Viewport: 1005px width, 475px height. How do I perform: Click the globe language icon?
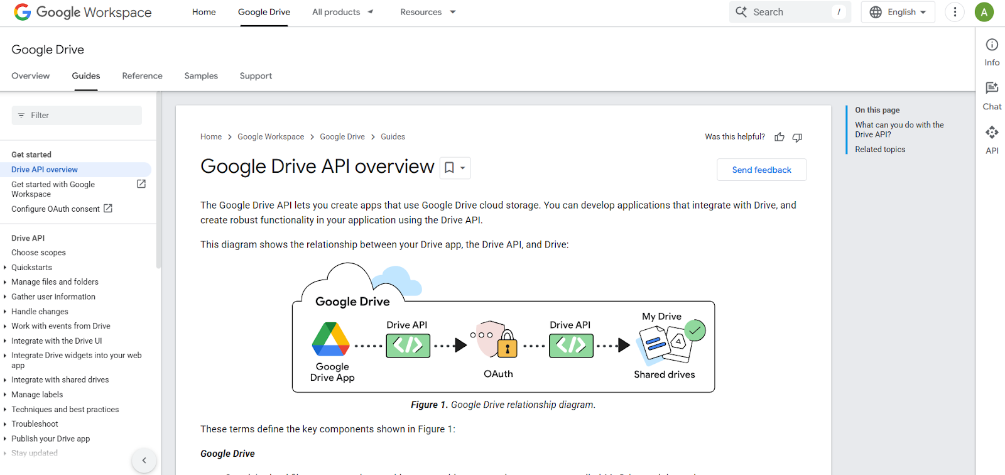(x=876, y=12)
